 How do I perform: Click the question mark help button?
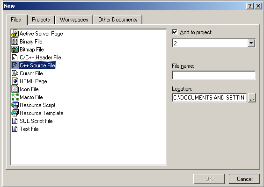(250, 6)
